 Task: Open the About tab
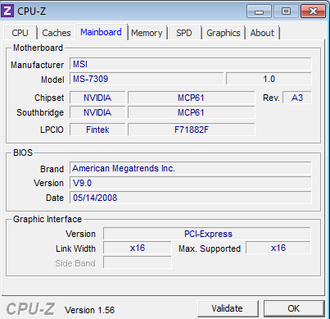[x=262, y=33]
